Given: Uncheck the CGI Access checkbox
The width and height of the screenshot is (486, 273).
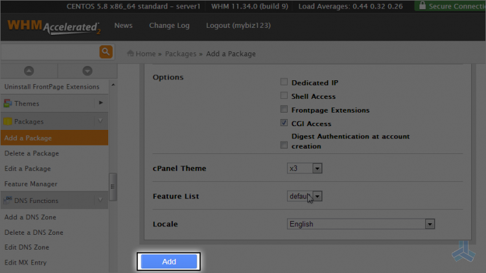Looking at the screenshot, I should (284, 122).
